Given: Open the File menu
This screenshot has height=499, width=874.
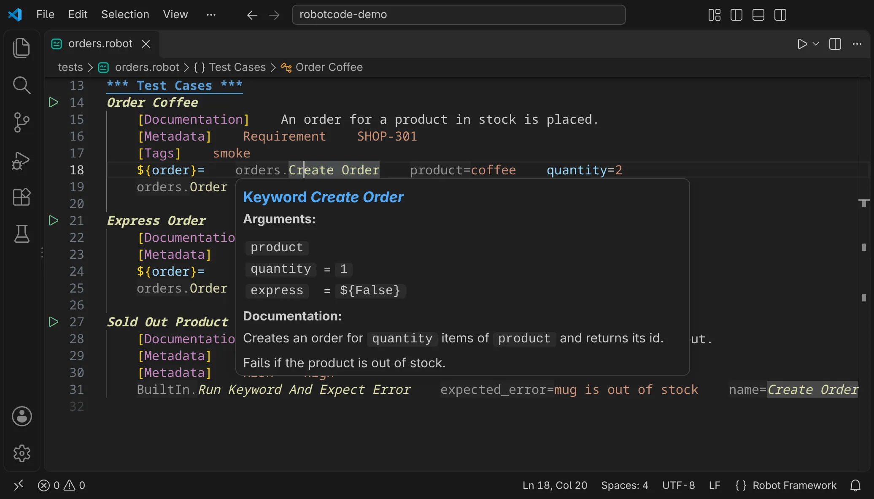Looking at the screenshot, I should 45,14.
